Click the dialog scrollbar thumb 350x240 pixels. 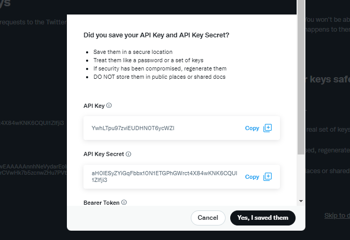tap(301, 78)
